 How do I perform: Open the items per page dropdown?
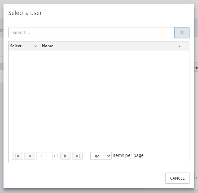(101, 156)
